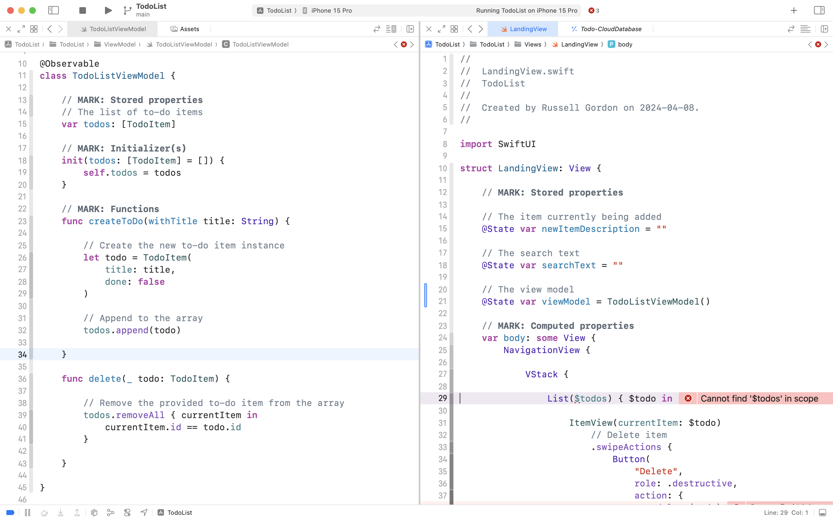
Task: Stop the running TodoList app
Action: tap(82, 10)
